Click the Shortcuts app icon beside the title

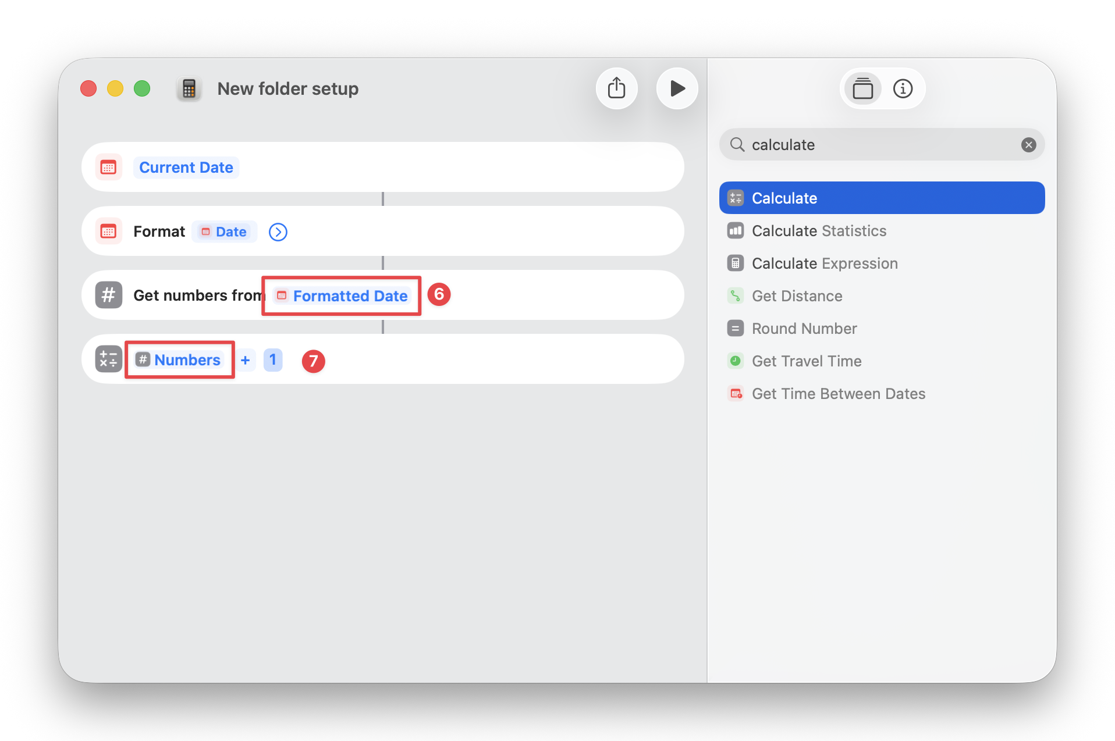click(x=189, y=88)
